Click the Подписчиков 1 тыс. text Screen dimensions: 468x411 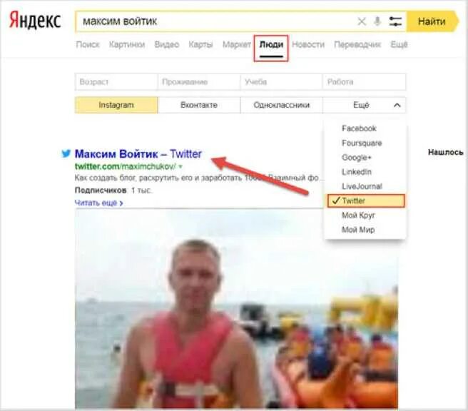tap(113, 190)
